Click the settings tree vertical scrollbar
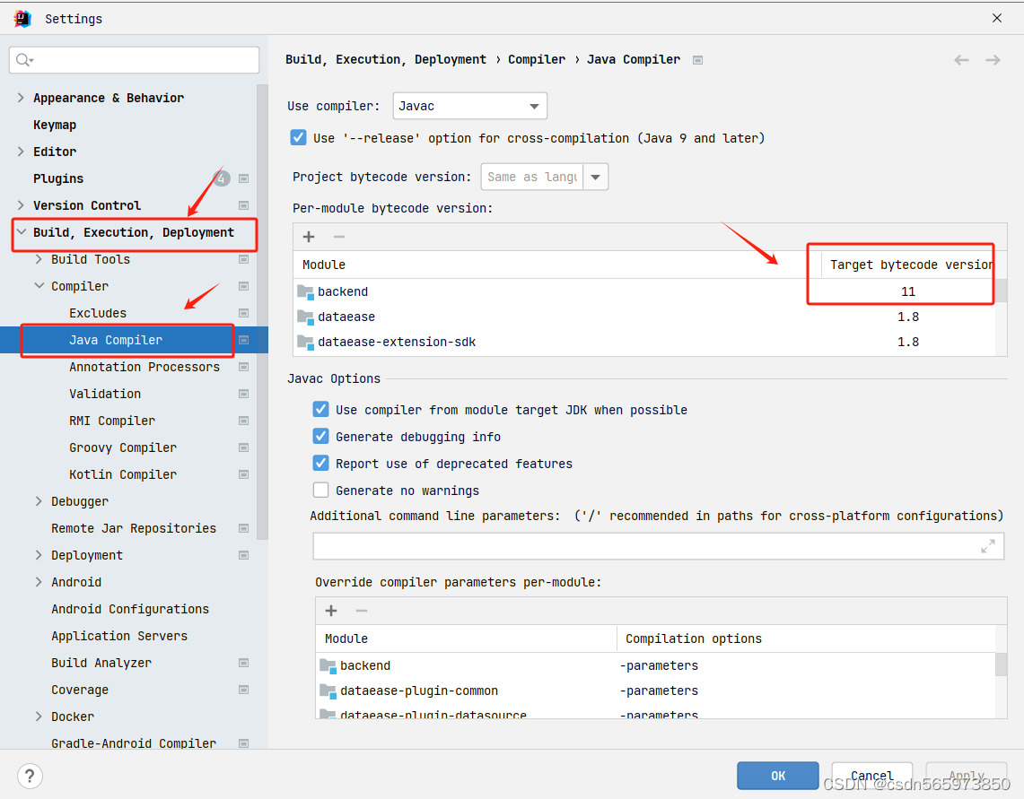1024x799 pixels. coord(263,312)
